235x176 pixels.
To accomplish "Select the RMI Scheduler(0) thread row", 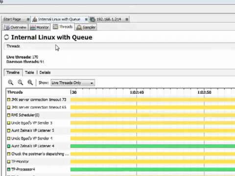I will pos(25,115).
